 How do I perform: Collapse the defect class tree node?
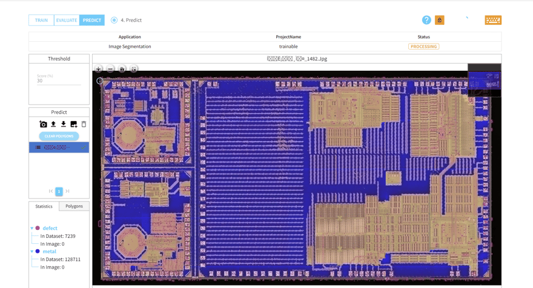point(32,228)
